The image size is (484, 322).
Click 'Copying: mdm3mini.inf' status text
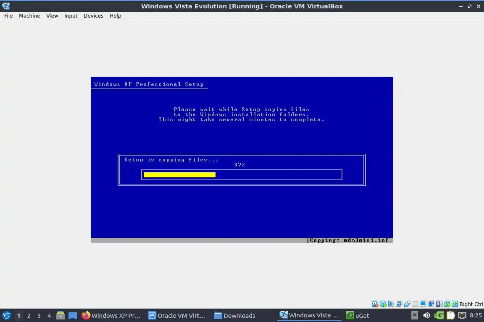(x=349, y=240)
